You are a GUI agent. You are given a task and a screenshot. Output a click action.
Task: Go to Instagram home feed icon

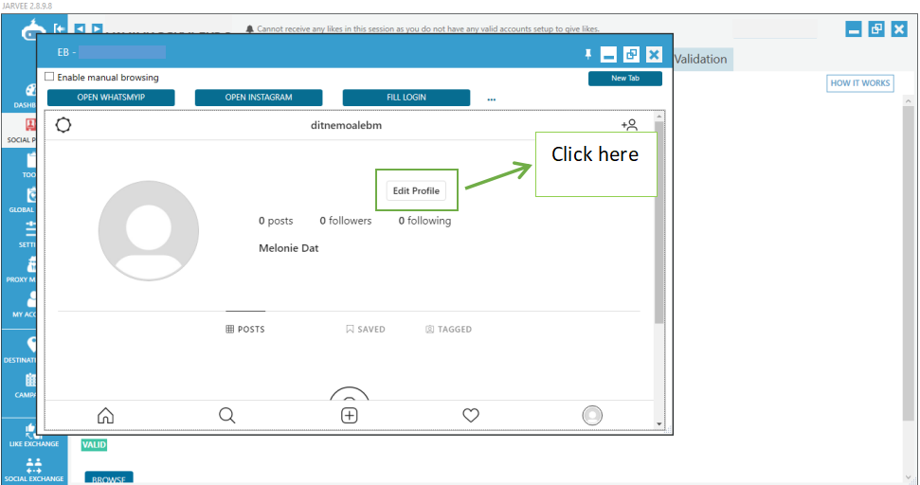click(x=105, y=415)
